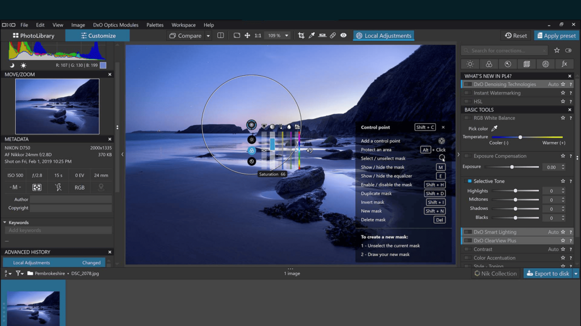Open help for DxO ClearView Plus
The height and width of the screenshot is (326, 581).
click(571, 241)
